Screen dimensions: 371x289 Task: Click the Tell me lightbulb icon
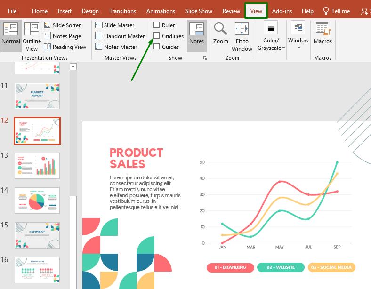coord(326,11)
